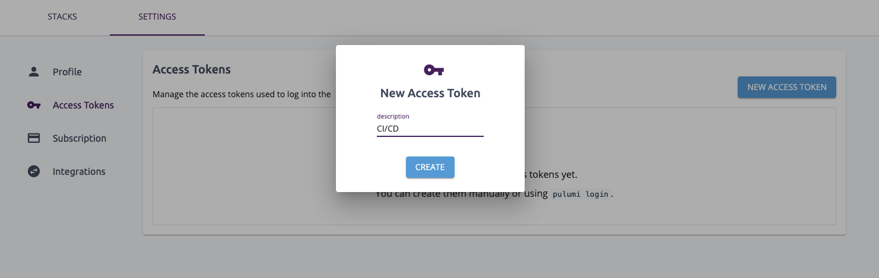879x278 pixels.
Task: Click the Integrations swap arrows icon
Action: click(34, 171)
